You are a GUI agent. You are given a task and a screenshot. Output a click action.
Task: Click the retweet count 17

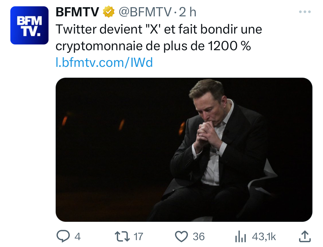click(x=138, y=237)
